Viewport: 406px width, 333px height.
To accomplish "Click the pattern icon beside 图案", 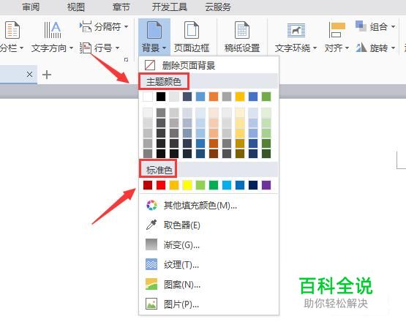I will (151, 284).
